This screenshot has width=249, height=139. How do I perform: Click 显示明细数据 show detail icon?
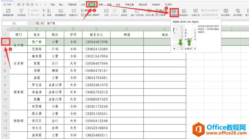(x=203, y=10)
